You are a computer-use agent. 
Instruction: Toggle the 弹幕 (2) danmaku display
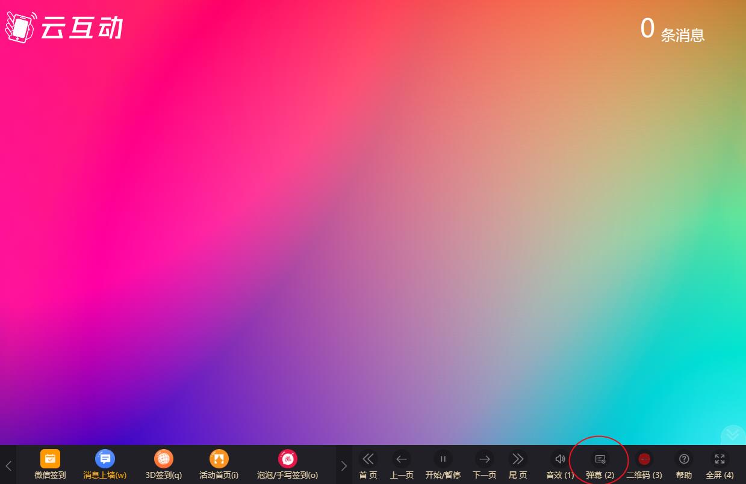(600, 459)
